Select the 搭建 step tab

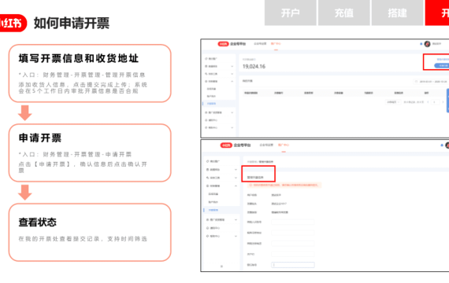click(x=397, y=13)
